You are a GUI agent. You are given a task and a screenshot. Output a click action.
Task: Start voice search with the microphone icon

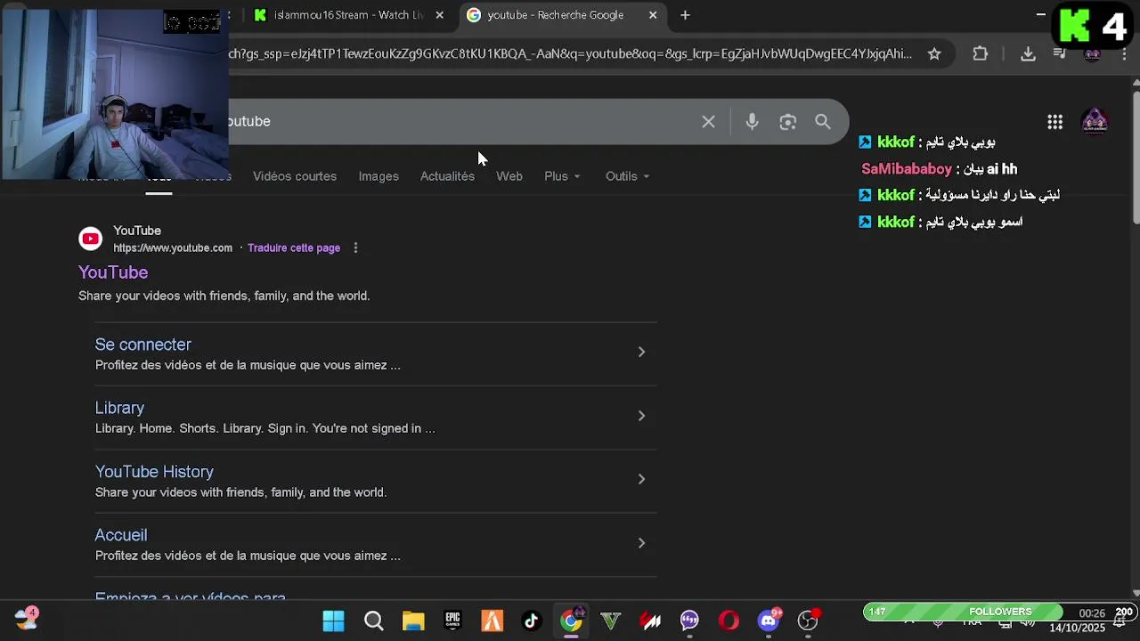(752, 122)
